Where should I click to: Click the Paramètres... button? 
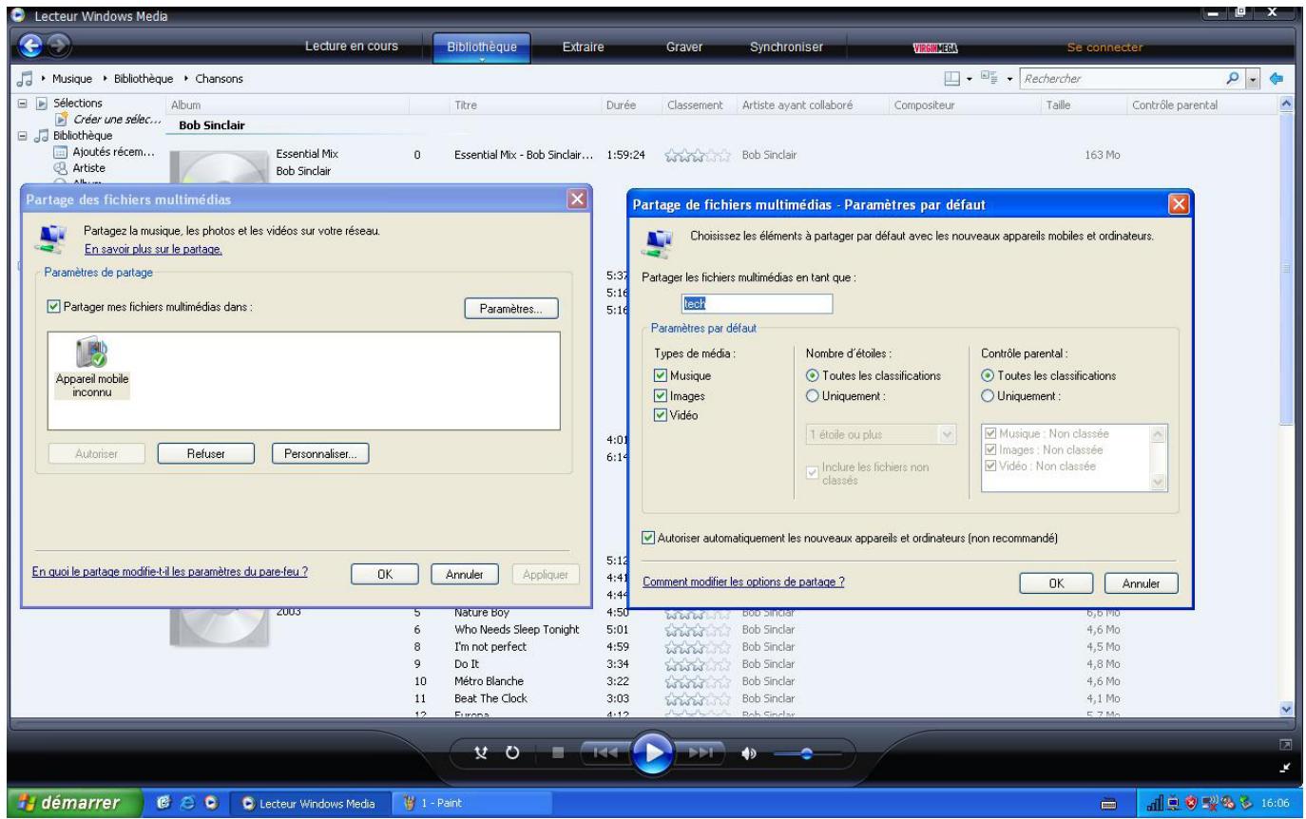coord(511,309)
